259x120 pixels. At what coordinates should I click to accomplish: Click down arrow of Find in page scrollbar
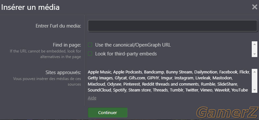click(x=254, y=54)
